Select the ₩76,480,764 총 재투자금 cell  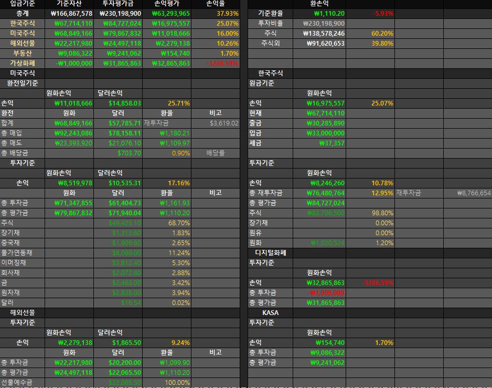(319, 193)
